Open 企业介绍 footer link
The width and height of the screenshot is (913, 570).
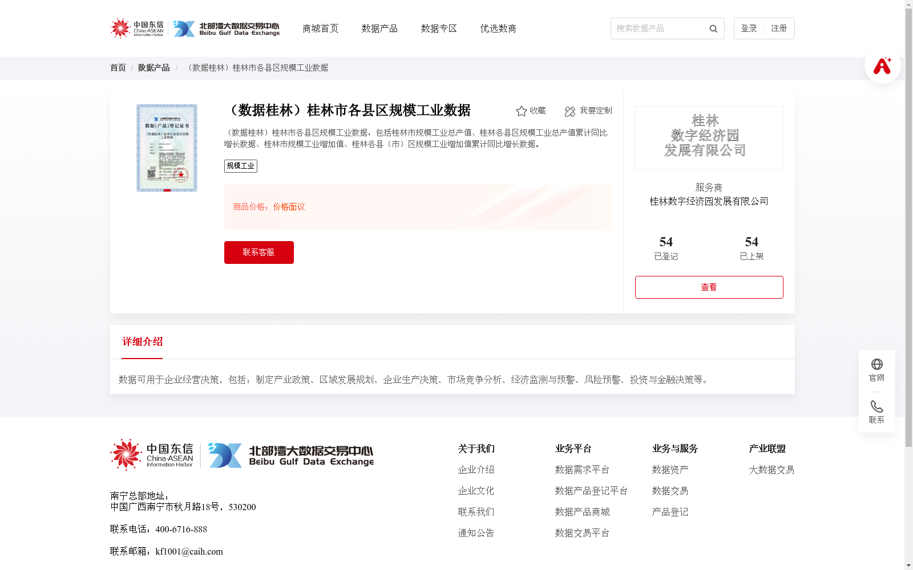[476, 470]
